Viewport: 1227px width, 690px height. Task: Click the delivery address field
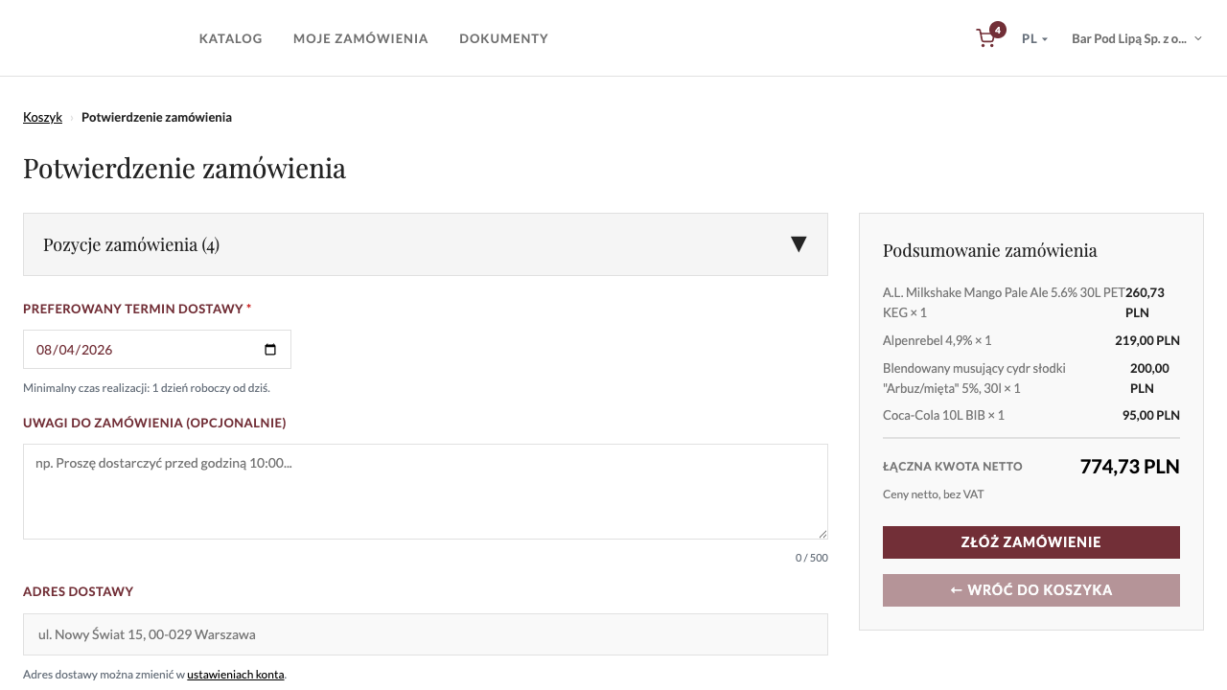tap(426, 634)
